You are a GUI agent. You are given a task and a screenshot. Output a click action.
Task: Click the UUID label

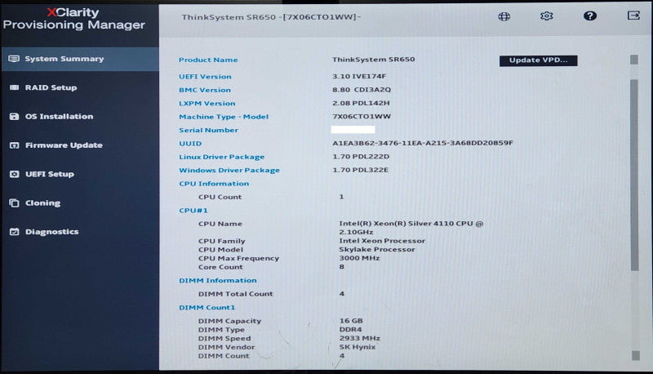coord(190,143)
